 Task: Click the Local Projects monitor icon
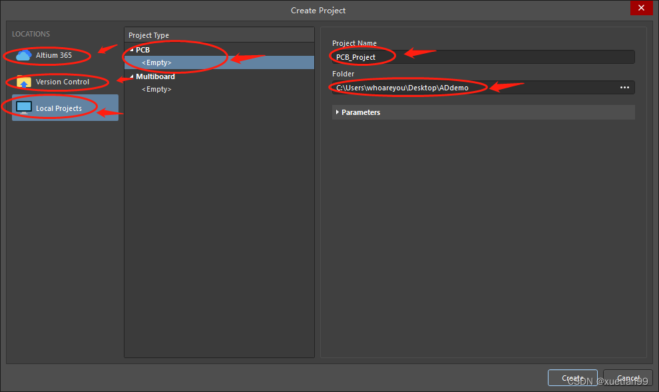24,108
